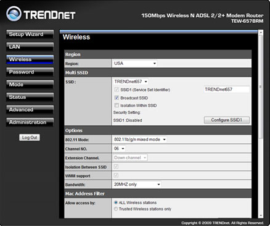The image size is (270, 226).
Task: Go to the LAN settings page
Action: [x=30, y=47]
